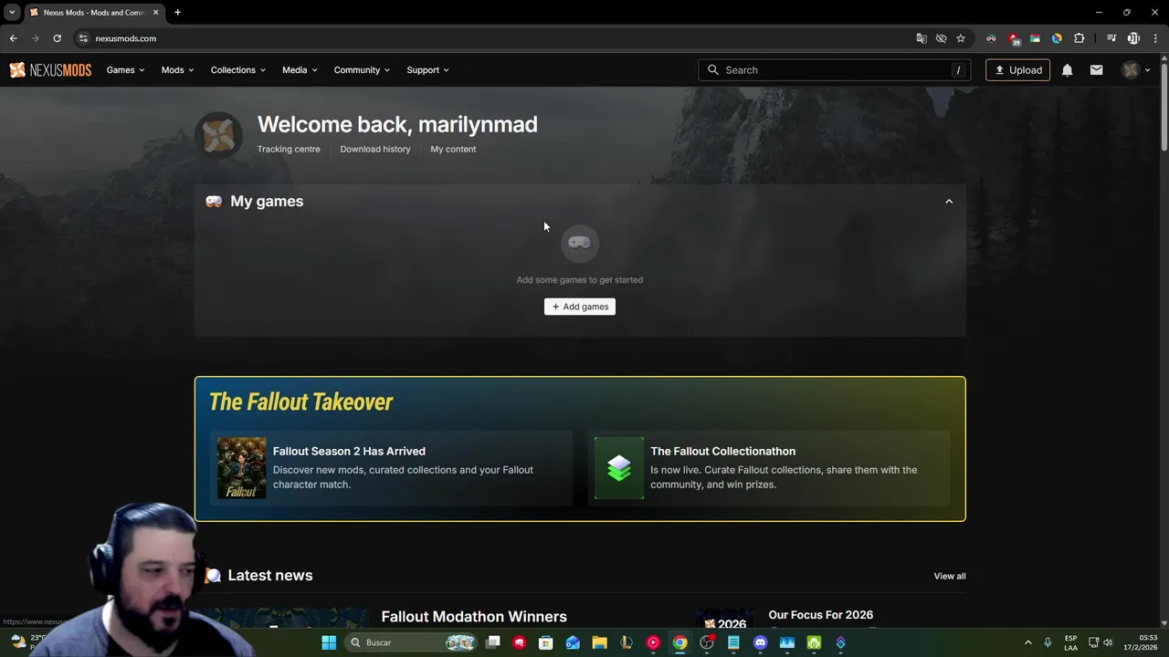Go back with the browser back arrow
Screen dimensions: 1169x657
(13, 38)
